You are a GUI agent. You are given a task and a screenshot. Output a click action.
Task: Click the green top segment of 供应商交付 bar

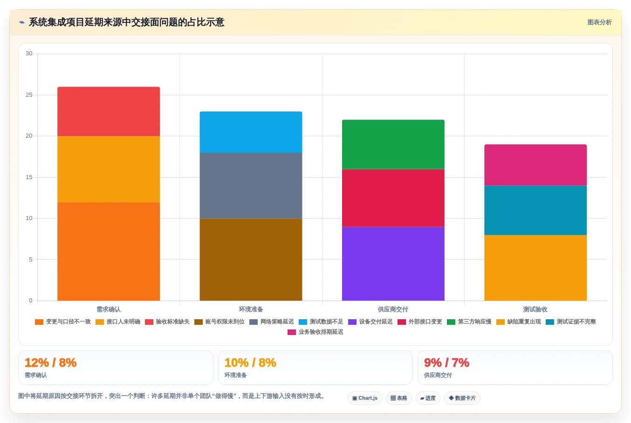click(x=393, y=144)
